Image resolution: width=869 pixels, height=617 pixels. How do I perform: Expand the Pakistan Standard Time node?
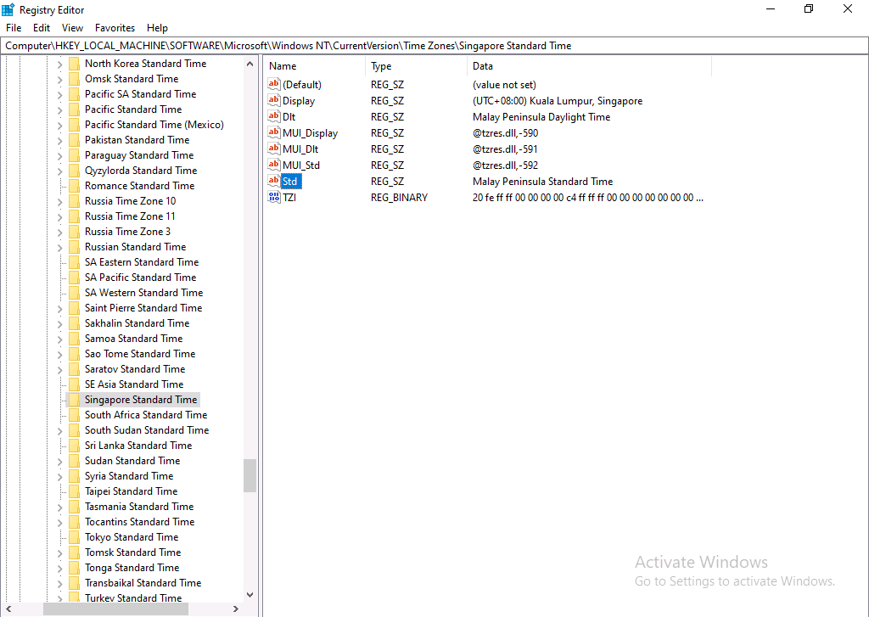58,139
